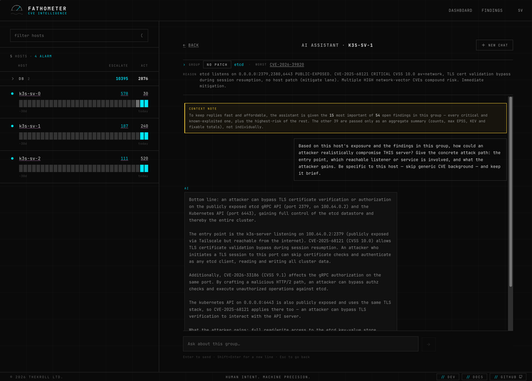Open the DEV footer link
Viewport: 532px width, 381px height.
(448, 377)
